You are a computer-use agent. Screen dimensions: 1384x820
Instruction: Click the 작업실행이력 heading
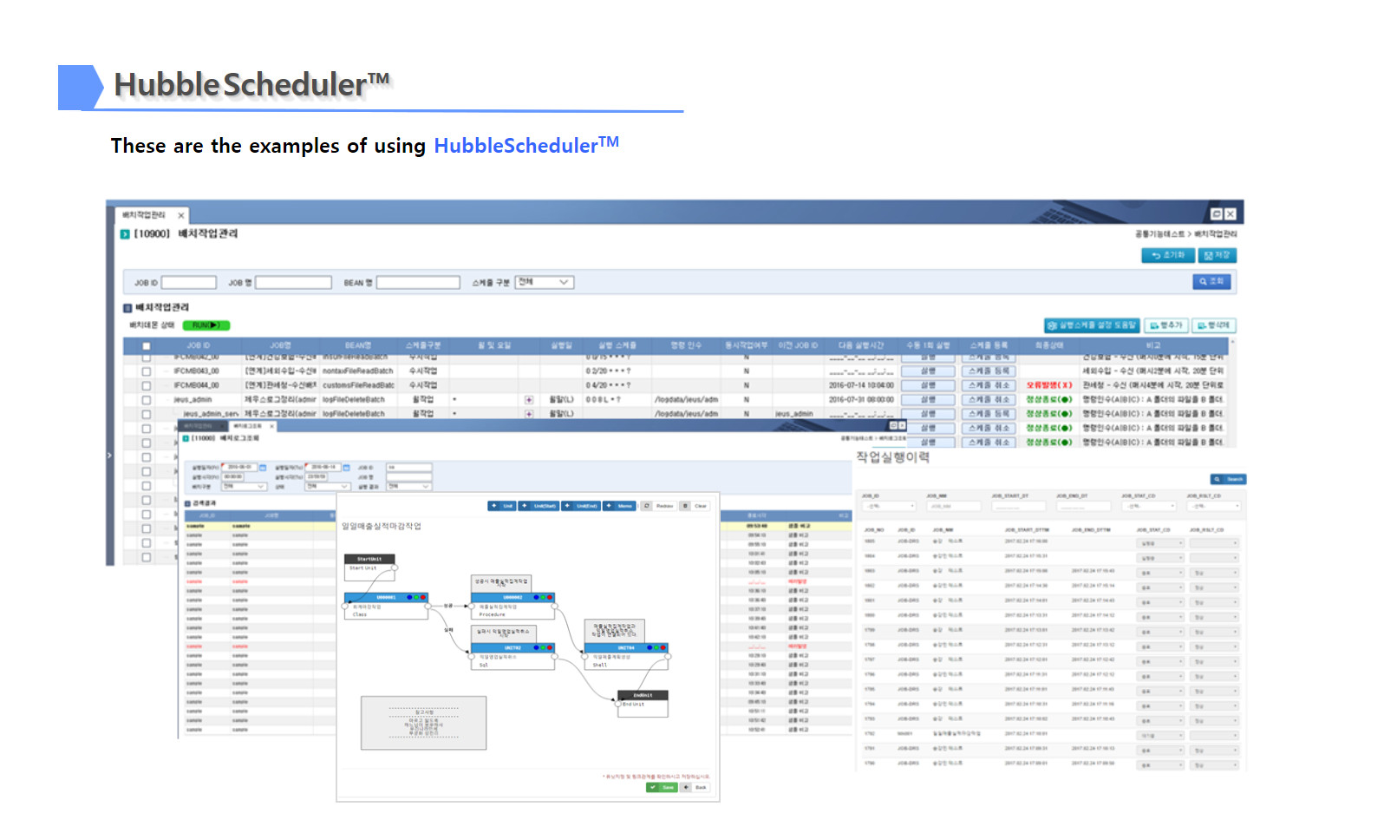pos(892,457)
